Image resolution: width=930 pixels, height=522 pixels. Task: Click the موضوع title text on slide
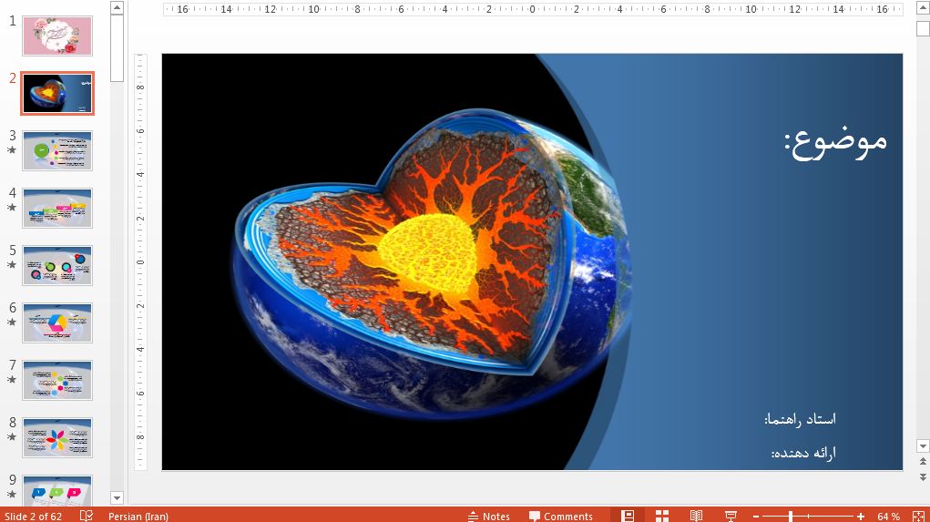(x=835, y=140)
